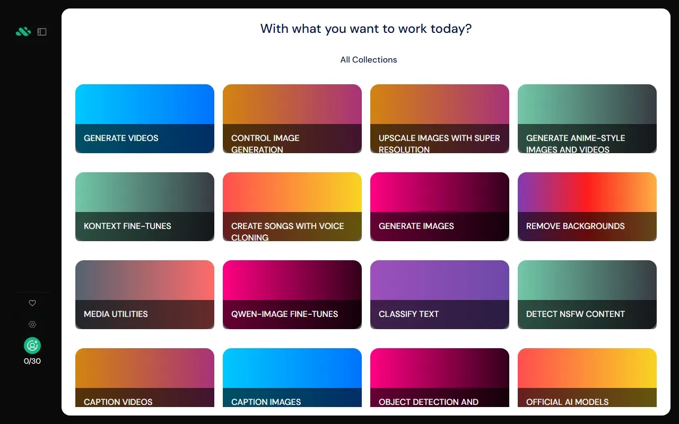Choose the Detect NSFW Content card

pyautogui.click(x=587, y=295)
